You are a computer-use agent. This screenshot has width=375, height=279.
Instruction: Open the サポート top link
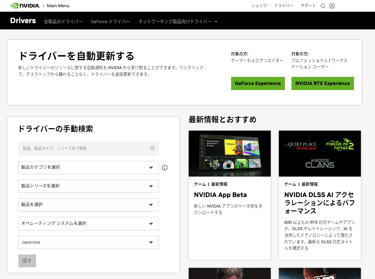coord(308,6)
